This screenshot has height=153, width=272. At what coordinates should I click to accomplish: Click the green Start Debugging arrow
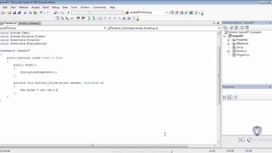[x=68, y=13]
